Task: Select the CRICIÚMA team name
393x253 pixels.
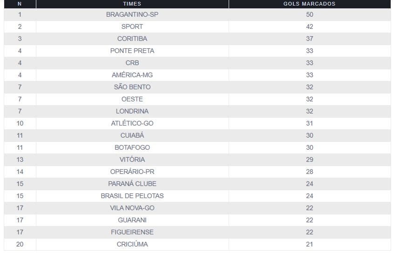Action: click(x=132, y=244)
